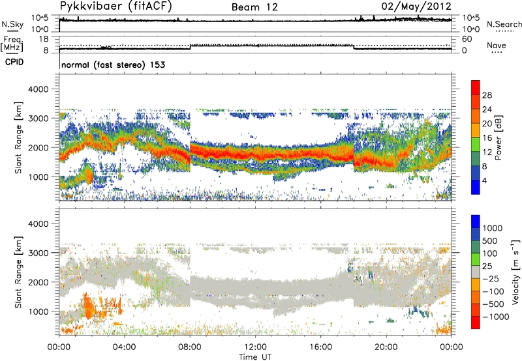Click the "12" label on power colorbar
Image resolution: width=522 pixels, height=361 pixels.
pyautogui.click(x=487, y=152)
